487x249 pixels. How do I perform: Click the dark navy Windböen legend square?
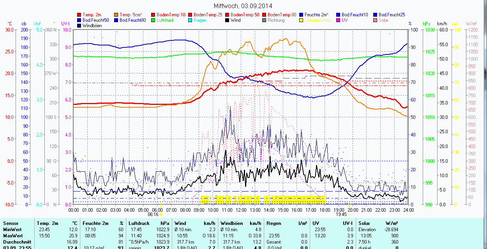(x=79, y=26)
